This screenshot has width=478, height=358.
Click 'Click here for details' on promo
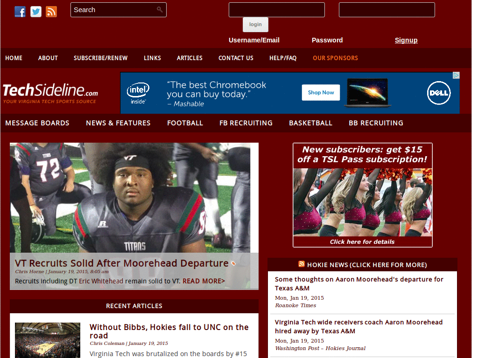pyautogui.click(x=362, y=242)
